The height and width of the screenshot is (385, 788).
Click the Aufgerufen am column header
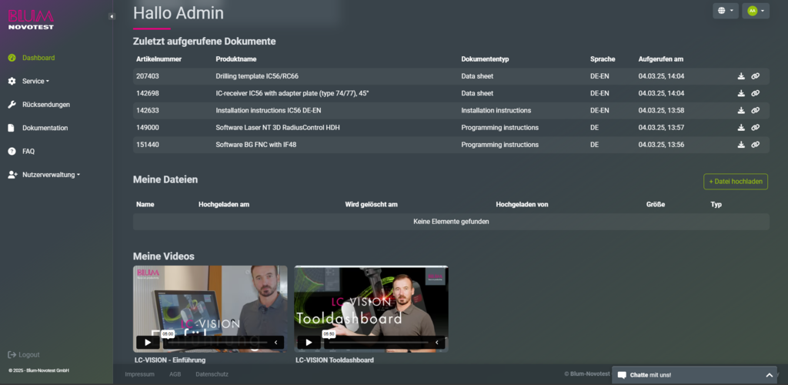(661, 59)
